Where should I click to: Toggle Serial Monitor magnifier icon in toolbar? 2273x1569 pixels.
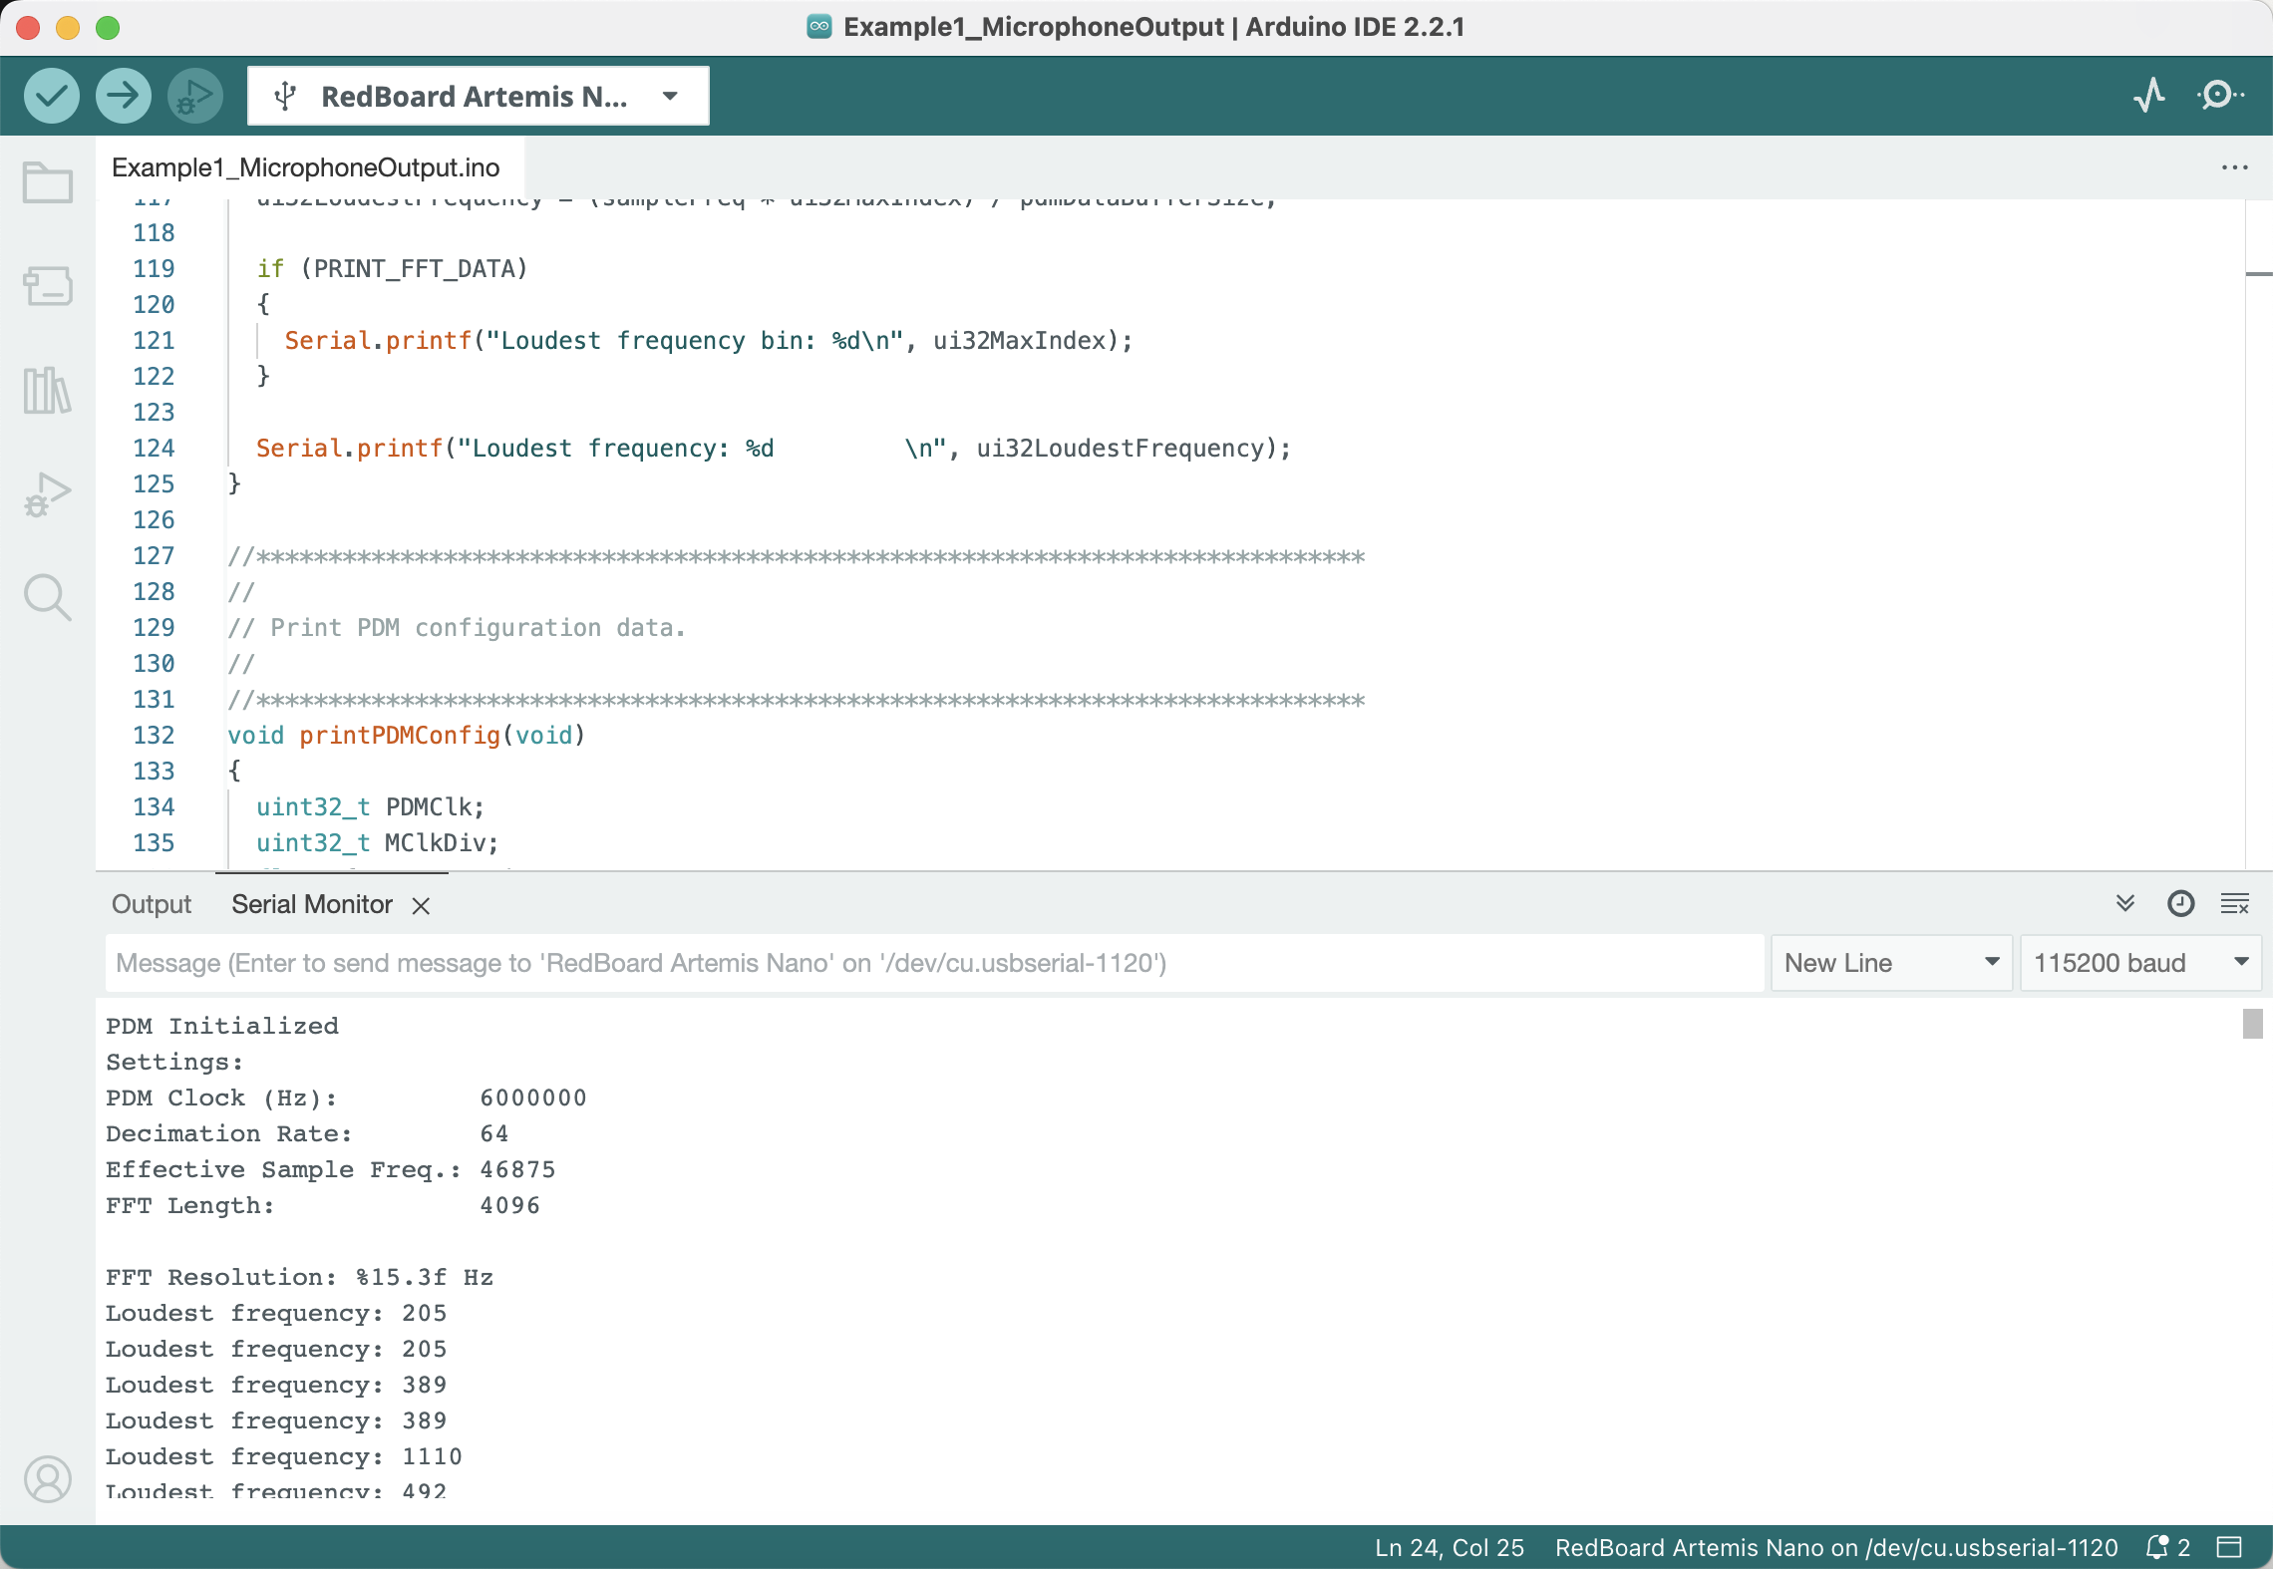(x=2220, y=96)
